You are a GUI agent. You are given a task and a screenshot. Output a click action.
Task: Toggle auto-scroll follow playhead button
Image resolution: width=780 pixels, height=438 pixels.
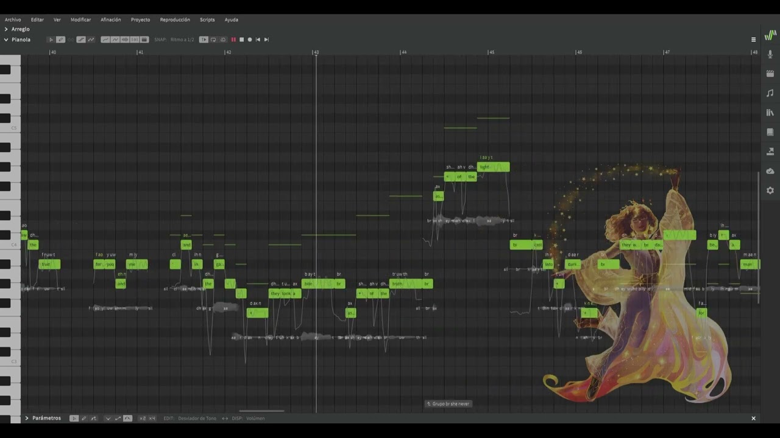pos(204,40)
